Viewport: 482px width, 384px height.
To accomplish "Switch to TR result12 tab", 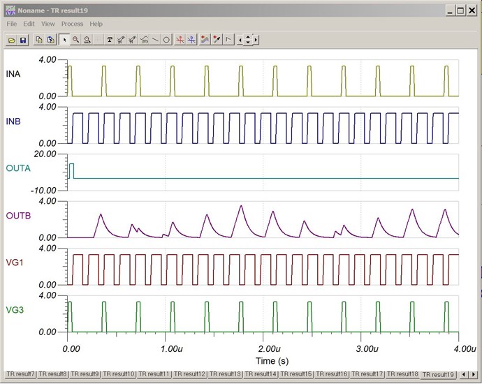I will point(190,374).
